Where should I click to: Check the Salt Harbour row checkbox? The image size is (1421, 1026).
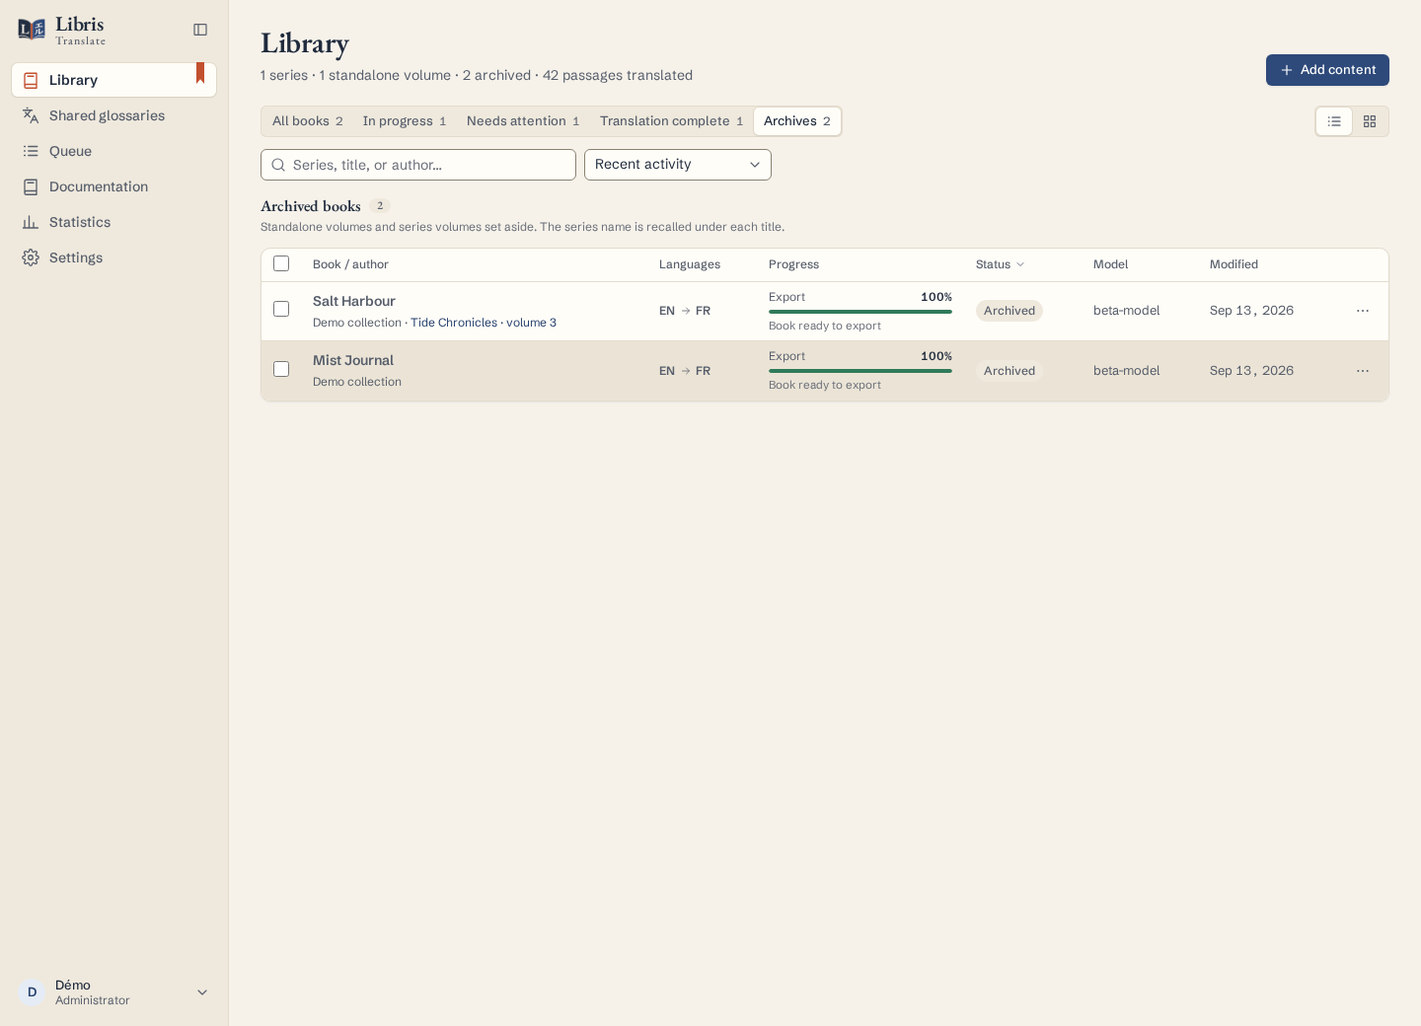point(281,309)
